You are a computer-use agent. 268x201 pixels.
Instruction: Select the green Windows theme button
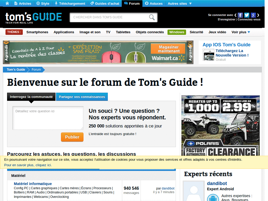coord(177,32)
